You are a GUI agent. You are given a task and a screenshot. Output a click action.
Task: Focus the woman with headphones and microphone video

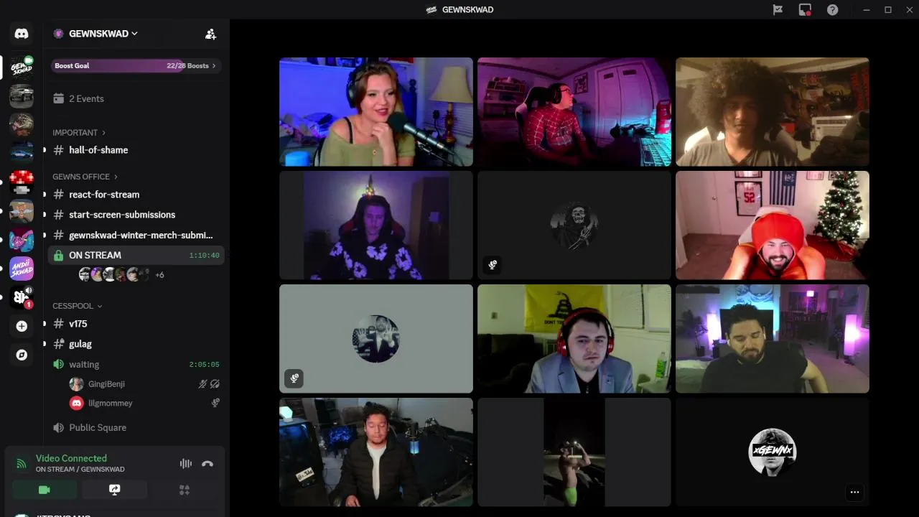pos(376,112)
